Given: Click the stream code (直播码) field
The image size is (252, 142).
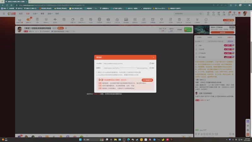Looking at the screenshot, I should tap(125, 68).
